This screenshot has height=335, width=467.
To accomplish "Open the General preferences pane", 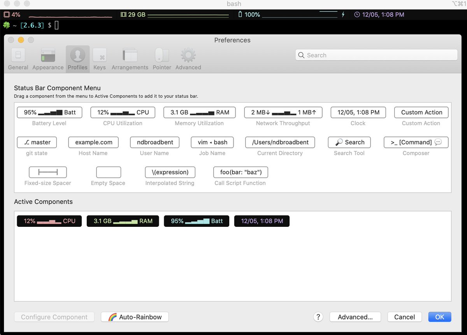I will coord(18,58).
